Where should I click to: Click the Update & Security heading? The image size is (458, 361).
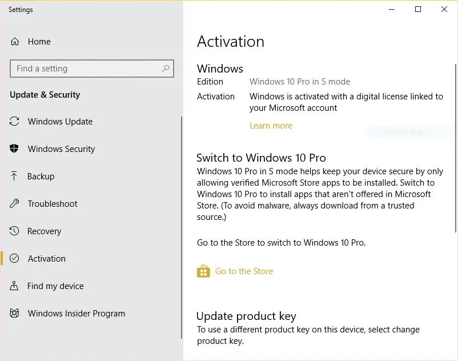click(45, 95)
